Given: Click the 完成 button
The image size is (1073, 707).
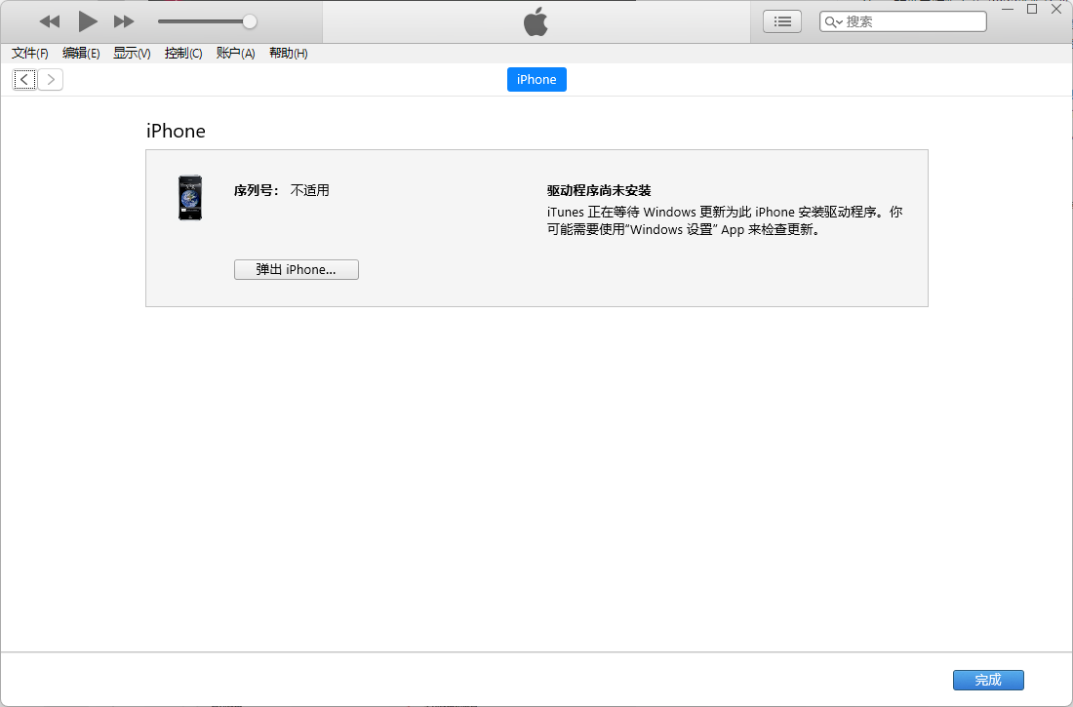Looking at the screenshot, I should [x=988, y=681].
